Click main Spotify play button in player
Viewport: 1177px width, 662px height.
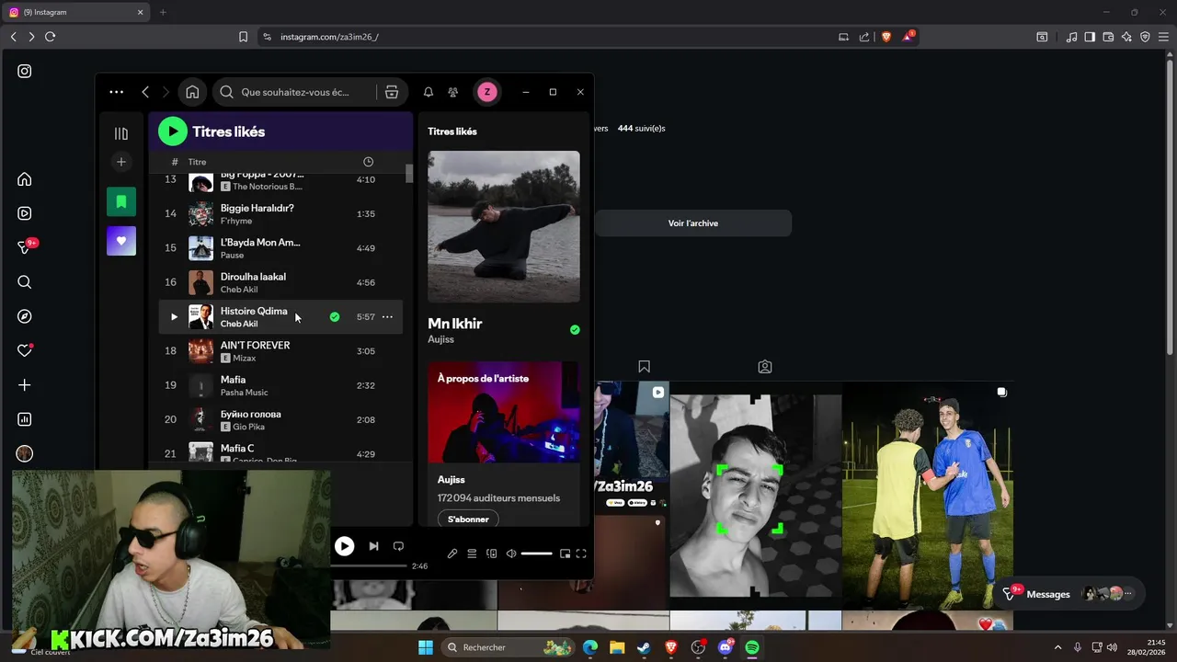tap(344, 546)
